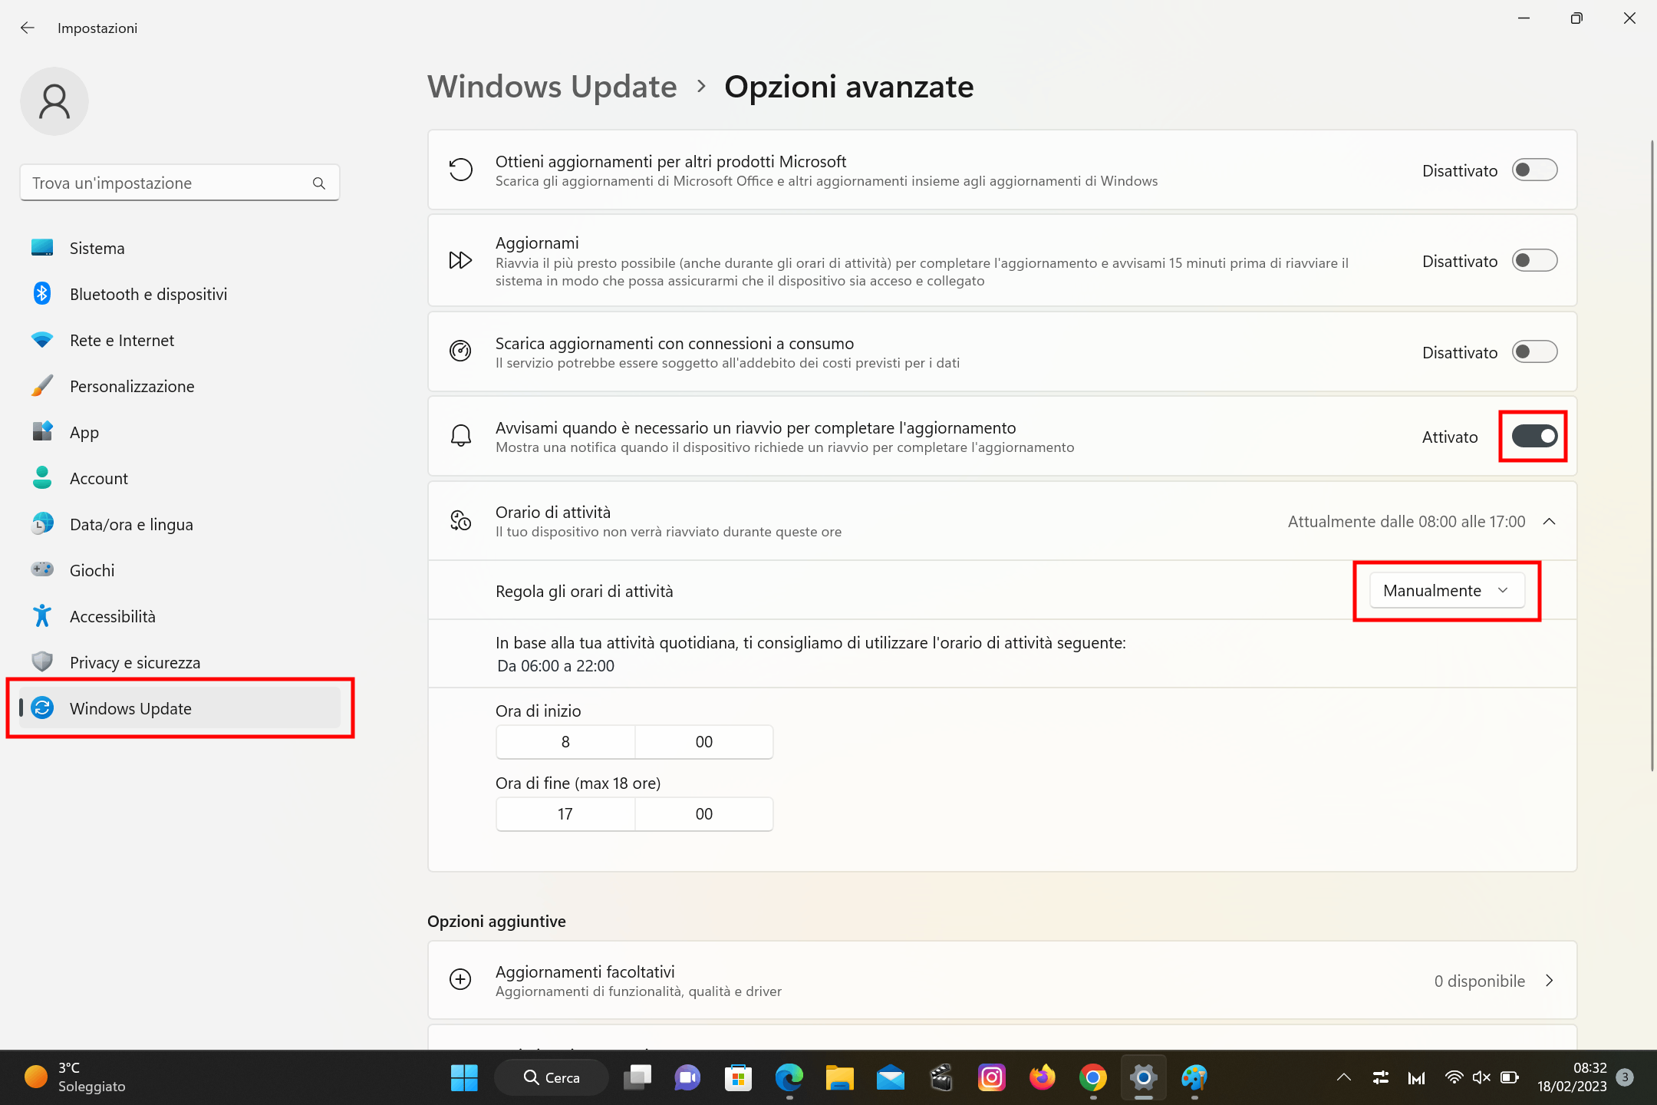Select Windows Update in the sidebar
1657x1105 pixels.
coord(130,708)
